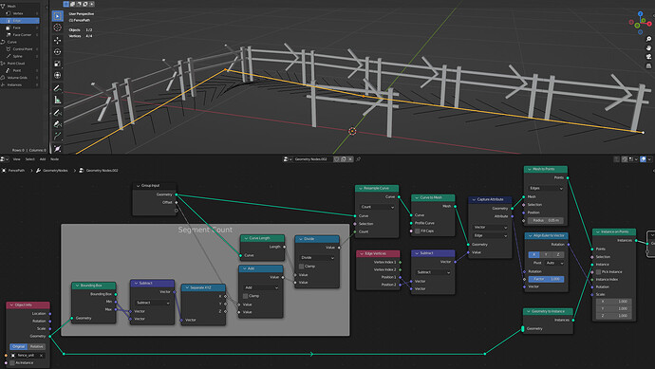Click the fake user shield icon for Geometry Nodes.002
655x369 pixels.
337,159
